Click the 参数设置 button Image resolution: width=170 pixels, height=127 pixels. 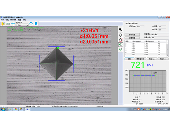[132, 35]
